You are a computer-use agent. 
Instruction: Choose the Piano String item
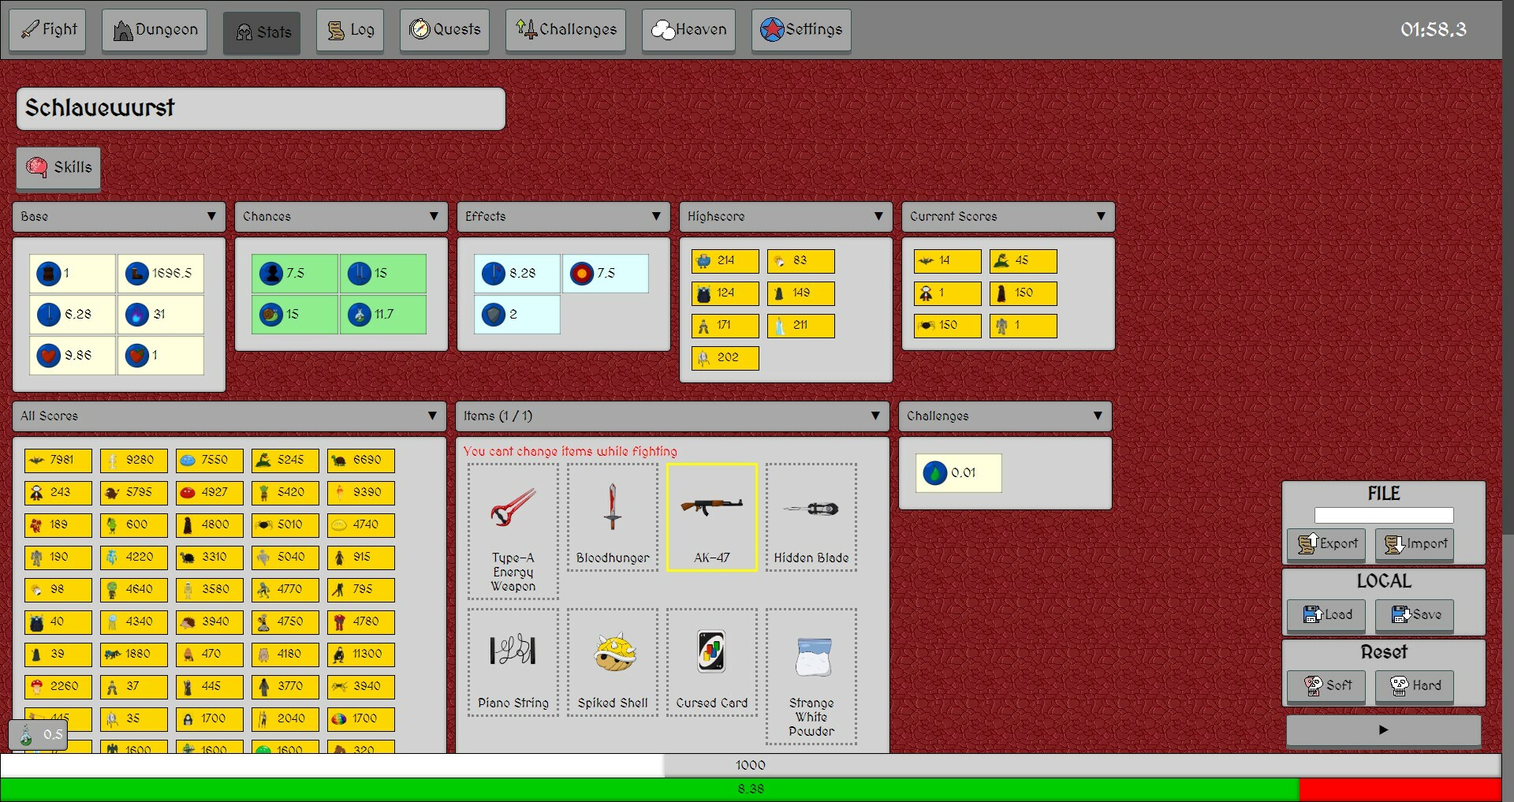click(513, 662)
